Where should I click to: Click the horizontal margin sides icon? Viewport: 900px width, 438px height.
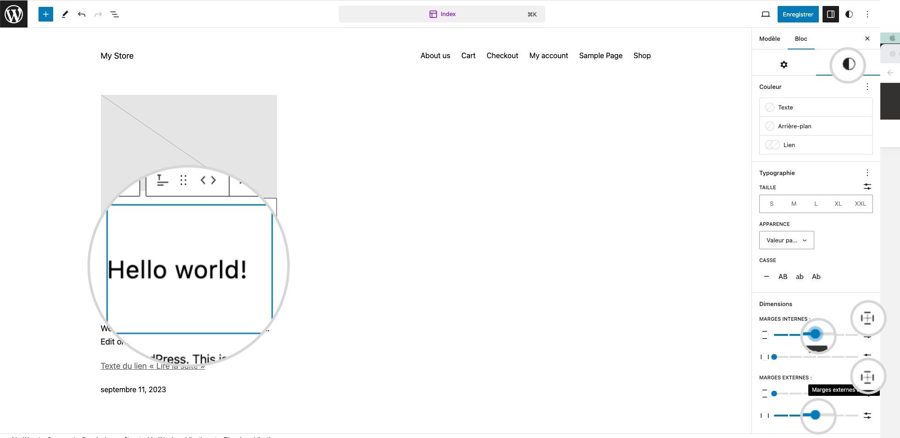click(764, 416)
